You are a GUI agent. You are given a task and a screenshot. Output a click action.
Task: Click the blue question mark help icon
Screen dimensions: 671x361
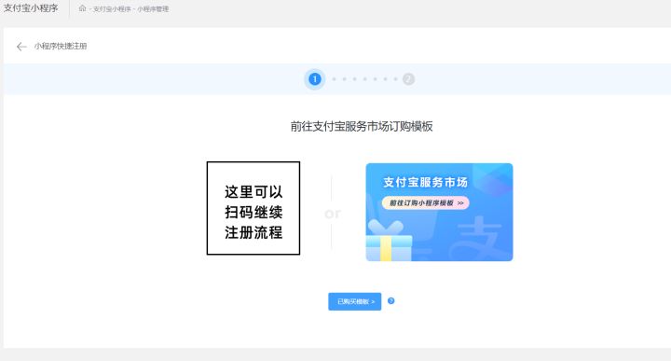click(390, 301)
